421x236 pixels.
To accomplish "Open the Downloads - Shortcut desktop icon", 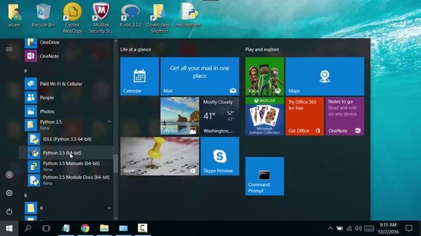I will pos(159,18).
